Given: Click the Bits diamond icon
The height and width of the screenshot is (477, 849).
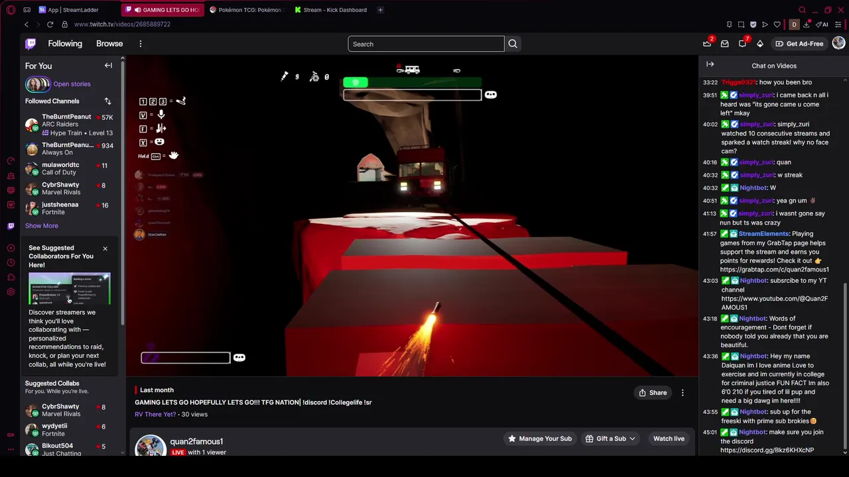Looking at the screenshot, I should [760, 44].
